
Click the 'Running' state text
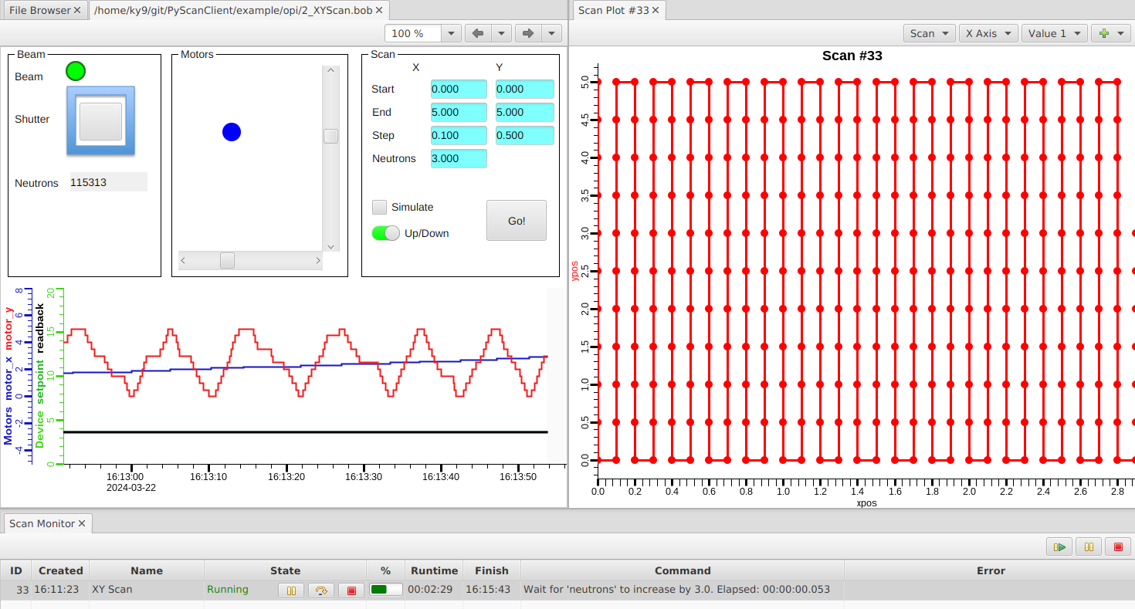[x=228, y=590]
